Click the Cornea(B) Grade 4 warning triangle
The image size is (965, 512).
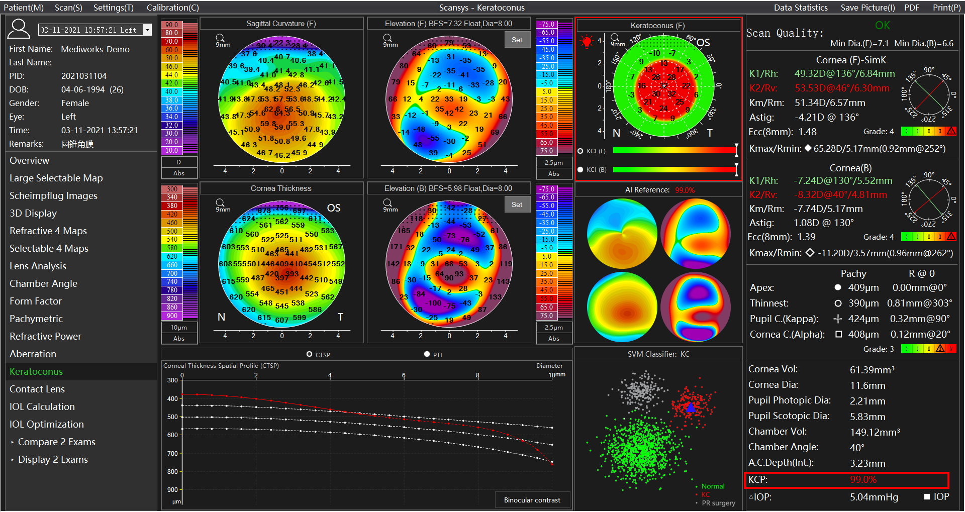tap(951, 237)
